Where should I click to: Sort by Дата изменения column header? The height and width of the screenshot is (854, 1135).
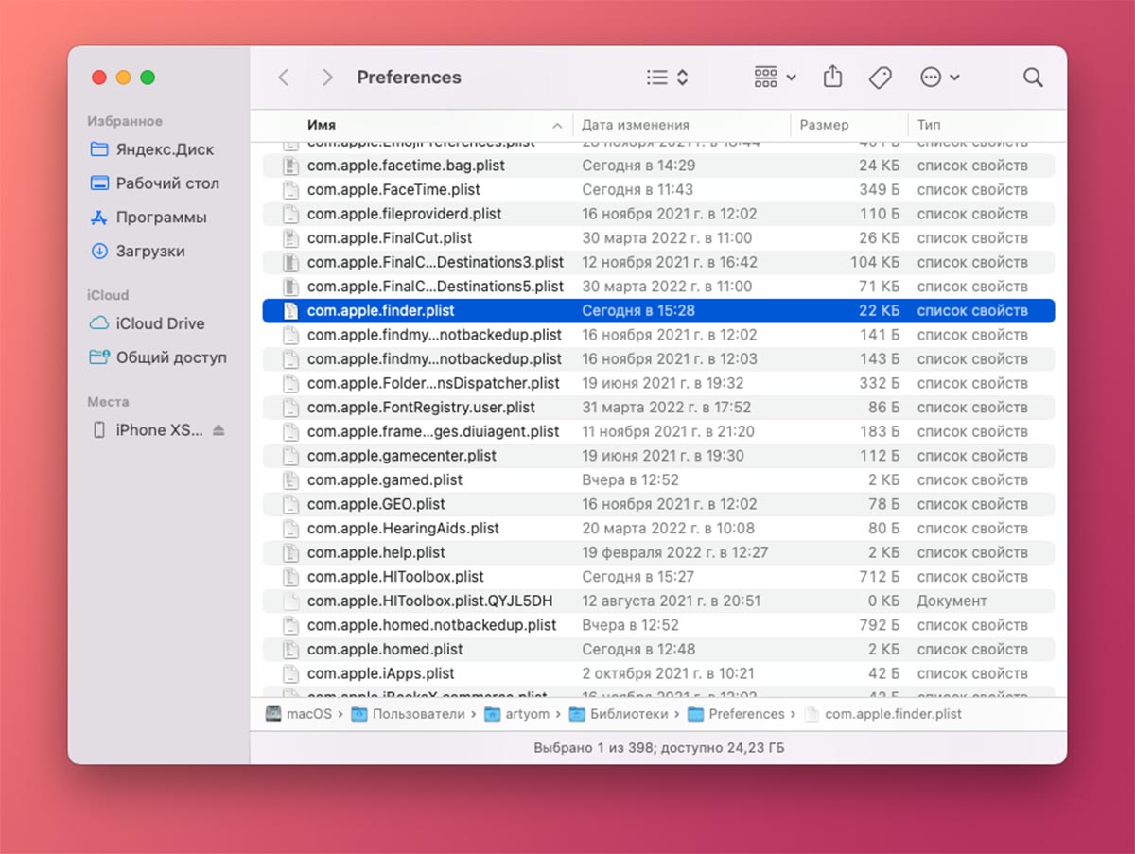[635, 125]
